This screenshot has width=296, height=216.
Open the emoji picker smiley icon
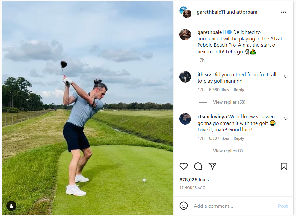click(x=184, y=206)
